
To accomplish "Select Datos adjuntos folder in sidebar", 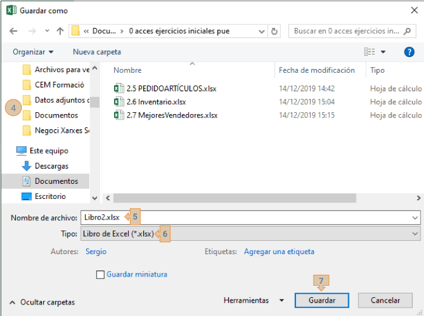I will tap(56, 100).
